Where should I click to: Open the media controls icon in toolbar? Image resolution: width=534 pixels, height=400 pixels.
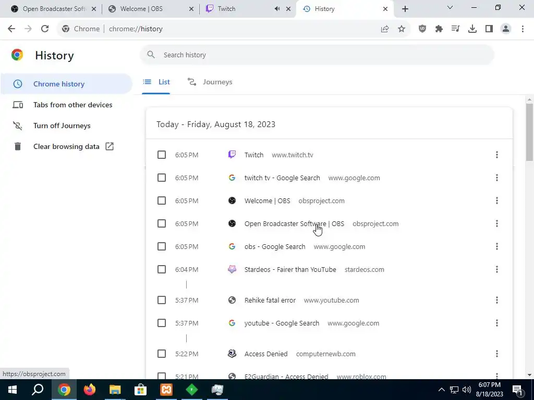click(x=455, y=29)
